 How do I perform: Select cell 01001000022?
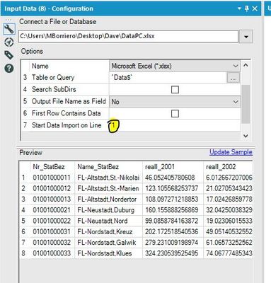point(52,221)
